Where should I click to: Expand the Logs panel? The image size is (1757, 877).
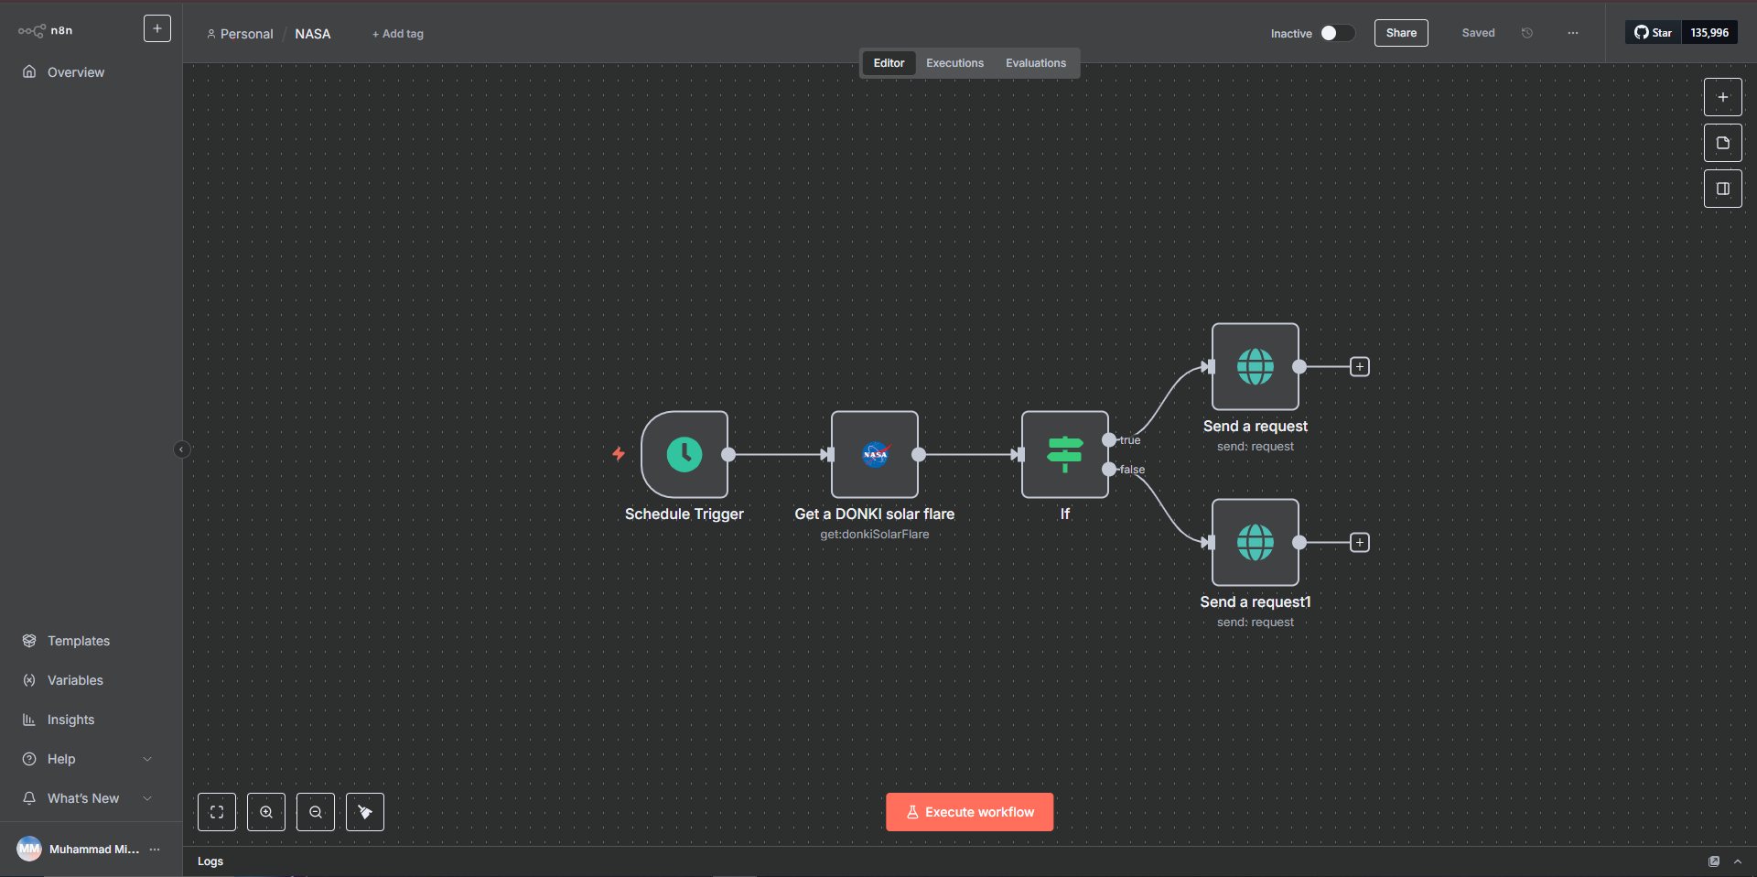pos(1737,861)
